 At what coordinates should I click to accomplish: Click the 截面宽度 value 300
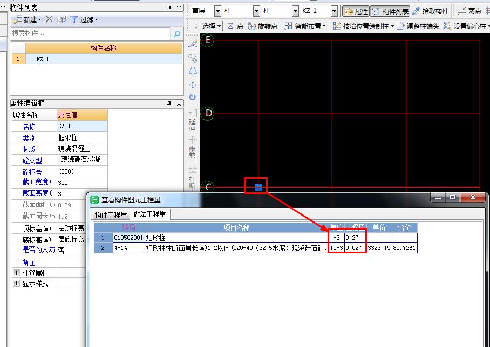pos(82,182)
